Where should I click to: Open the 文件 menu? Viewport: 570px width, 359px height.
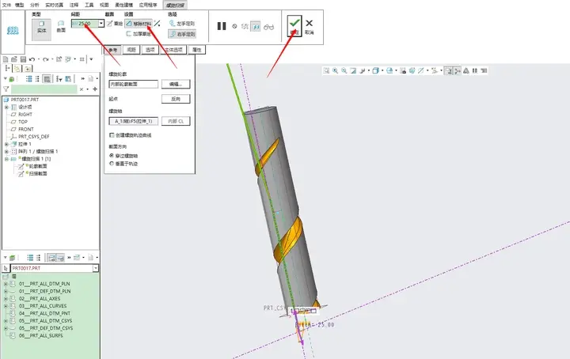pos(6,5)
